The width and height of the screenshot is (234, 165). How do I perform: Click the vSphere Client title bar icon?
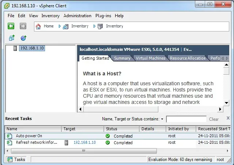[7, 6]
